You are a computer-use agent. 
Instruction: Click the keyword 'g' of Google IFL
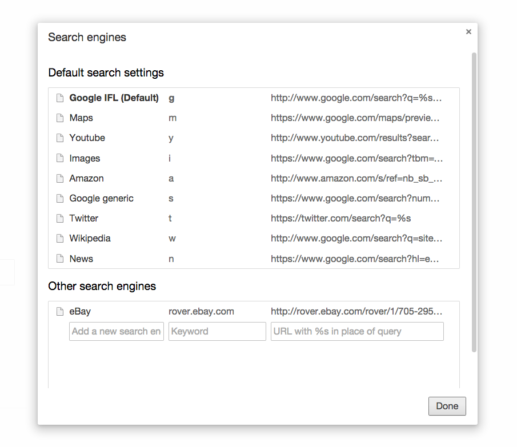[x=171, y=98]
